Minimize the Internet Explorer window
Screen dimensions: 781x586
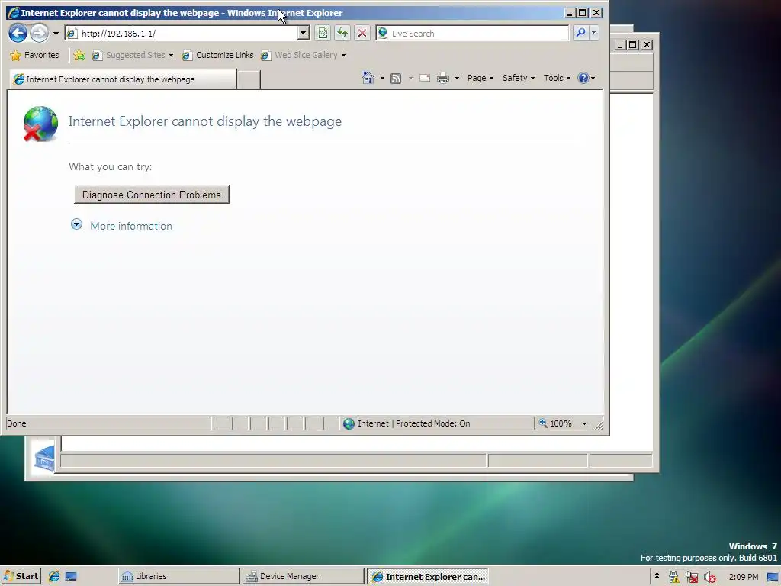click(x=570, y=13)
